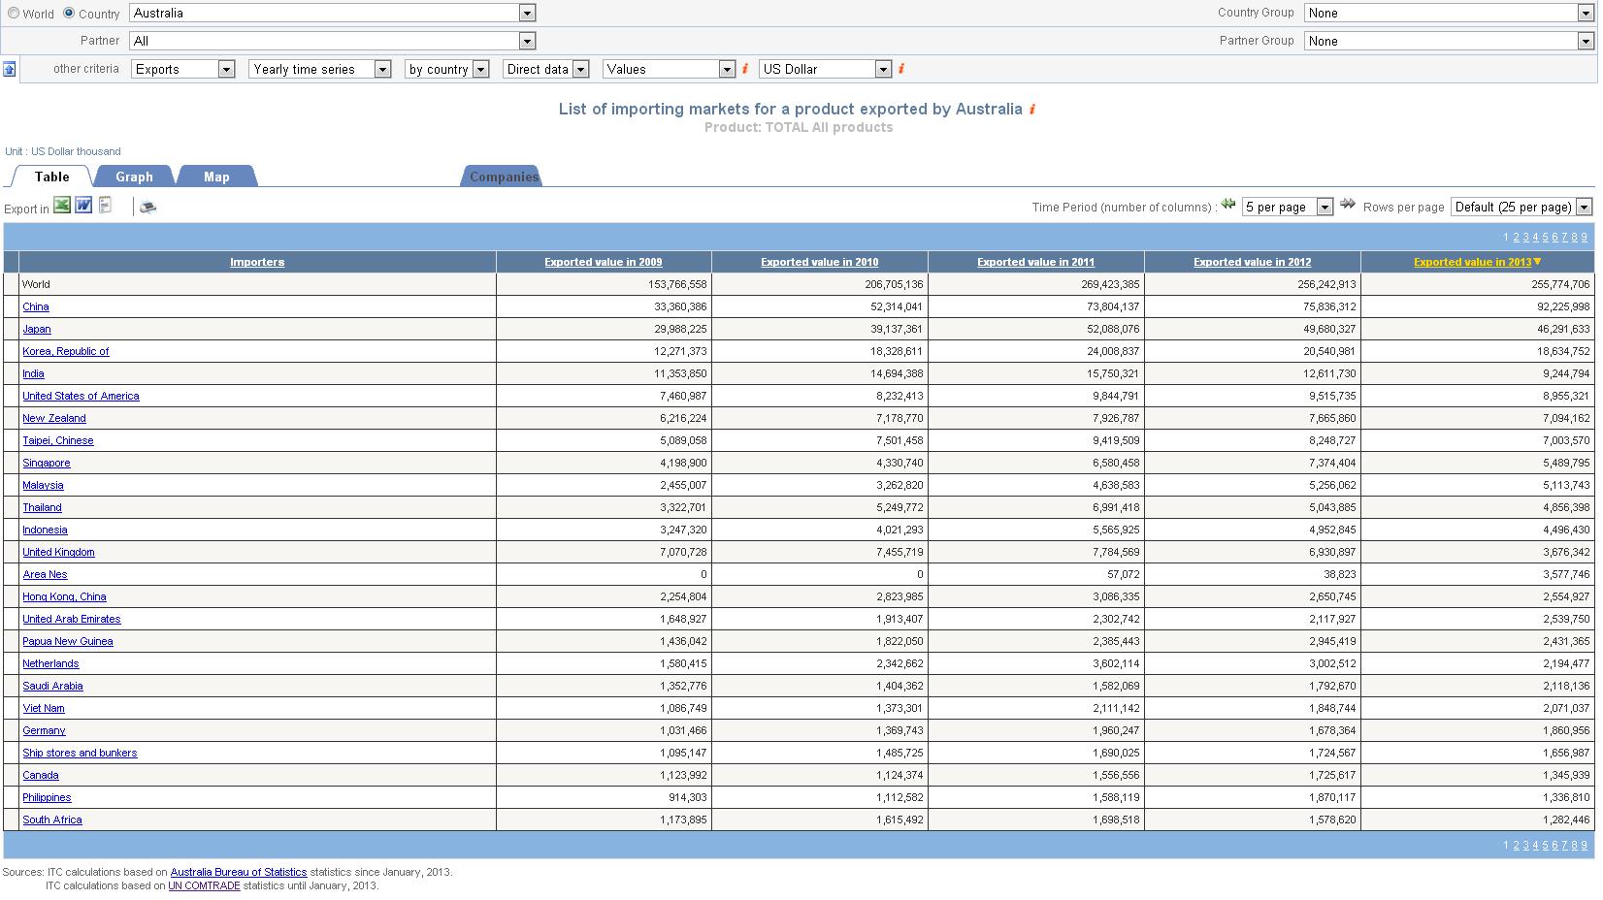
Task: Select the Country radio button
Action: click(x=69, y=14)
